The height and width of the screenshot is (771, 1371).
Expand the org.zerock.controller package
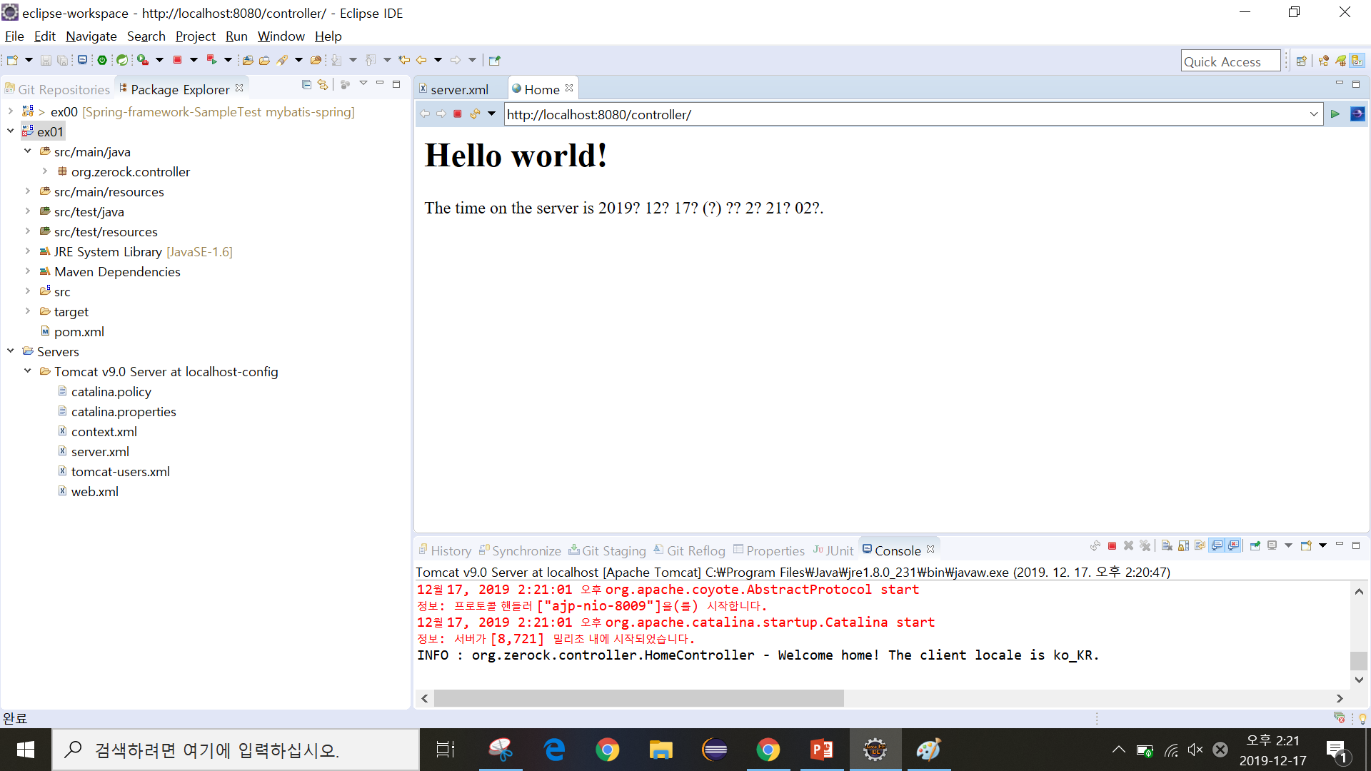tap(44, 171)
